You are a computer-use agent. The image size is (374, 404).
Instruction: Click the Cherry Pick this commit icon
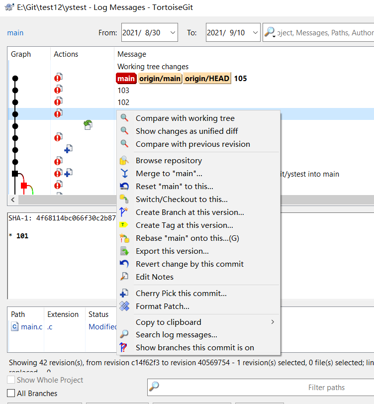[124, 293]
